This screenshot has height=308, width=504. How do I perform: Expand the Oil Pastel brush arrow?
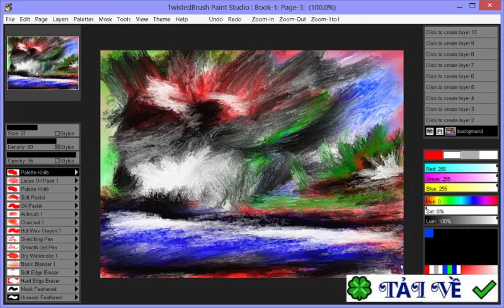pos(76,206)
